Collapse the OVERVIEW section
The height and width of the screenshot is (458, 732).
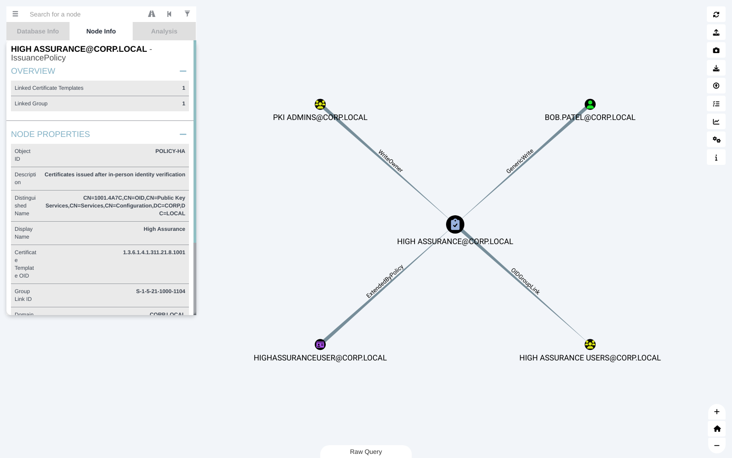183,71
